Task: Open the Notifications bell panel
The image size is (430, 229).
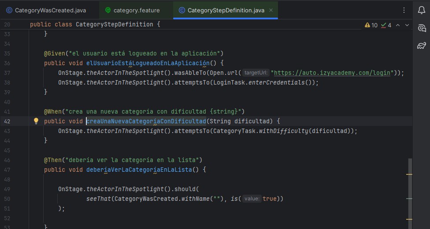Action: coord(421,10)
